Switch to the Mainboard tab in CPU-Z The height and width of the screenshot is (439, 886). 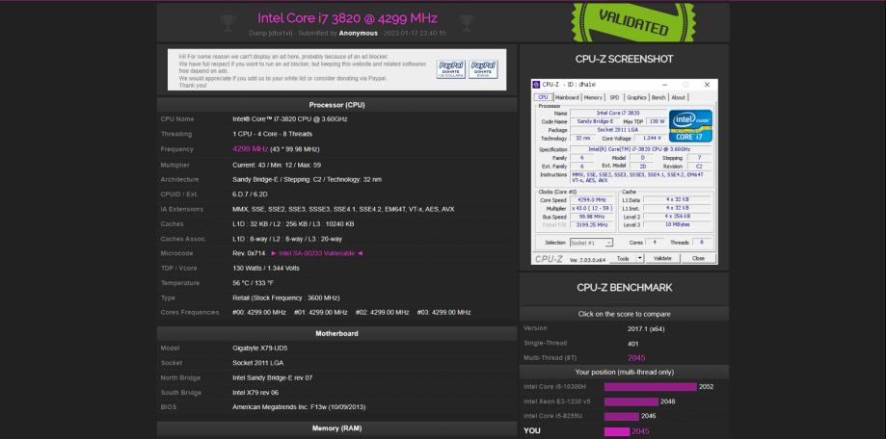(567, 97)
